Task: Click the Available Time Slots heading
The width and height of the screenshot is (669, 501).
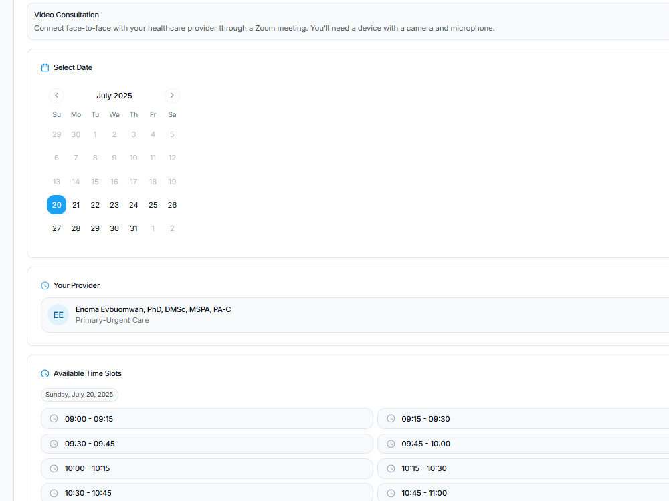Action: pyautogui.click(x=88, y=373)
